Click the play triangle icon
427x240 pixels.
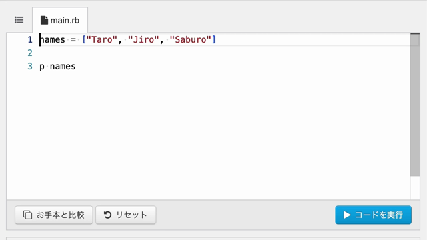[347, 215]
